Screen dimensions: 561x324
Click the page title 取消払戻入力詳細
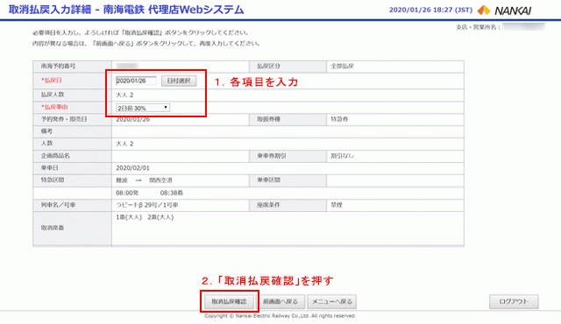pos(50,10)
